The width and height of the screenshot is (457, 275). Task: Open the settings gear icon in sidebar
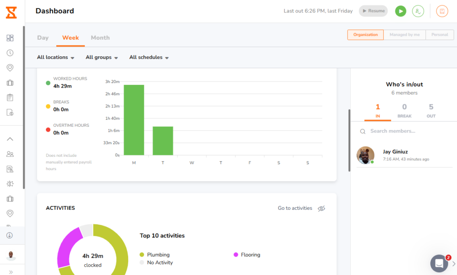(10, 184)
